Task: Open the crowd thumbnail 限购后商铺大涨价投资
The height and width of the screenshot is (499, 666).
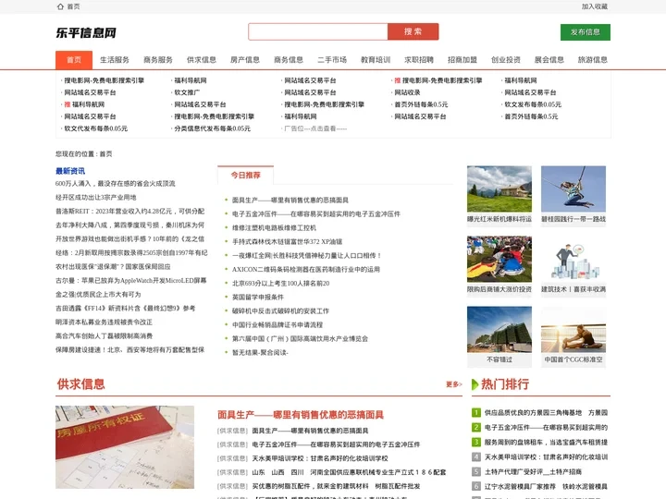Action: 499,260
